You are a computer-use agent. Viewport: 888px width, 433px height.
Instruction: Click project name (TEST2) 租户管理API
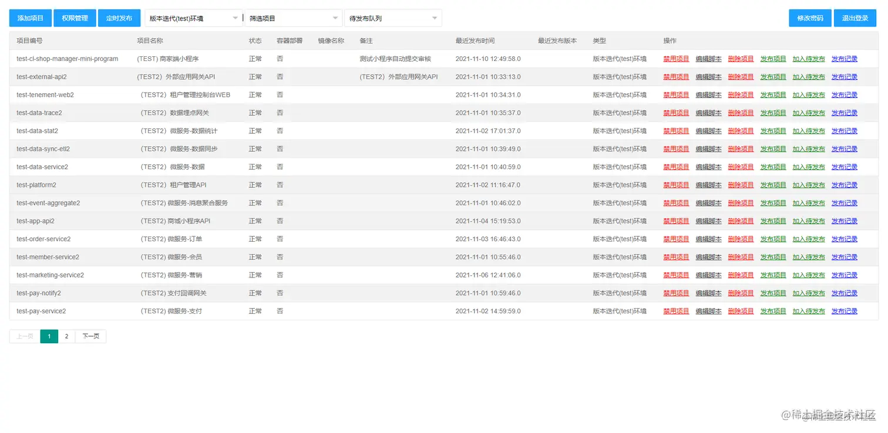[x=173, y=185]
